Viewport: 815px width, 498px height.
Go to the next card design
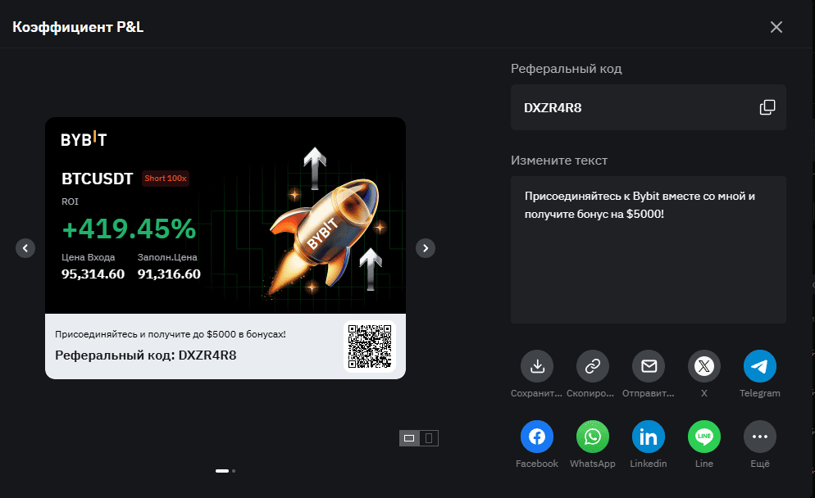click(x=426, y=247)
